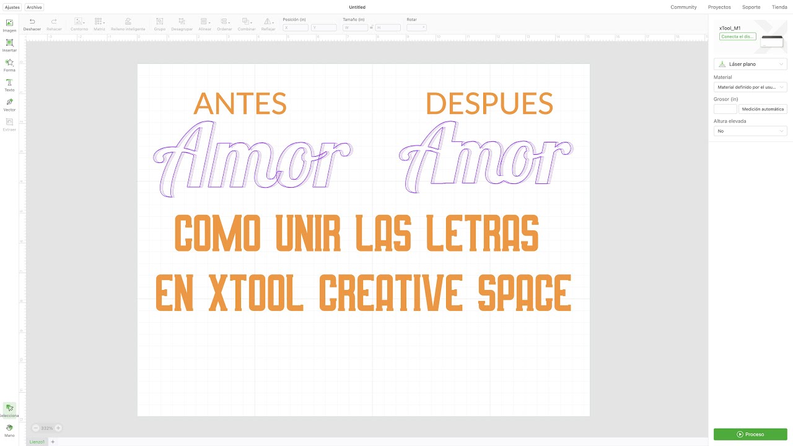Screen dimensions: 793x446
Task: Open the Contorno outline tool
Action: coord(79,25)
